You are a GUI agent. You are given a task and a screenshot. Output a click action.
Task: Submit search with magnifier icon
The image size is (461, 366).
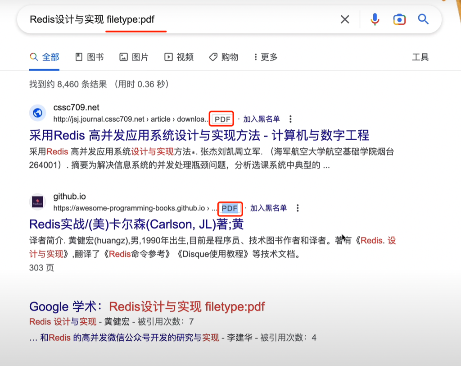coord(423,19)
